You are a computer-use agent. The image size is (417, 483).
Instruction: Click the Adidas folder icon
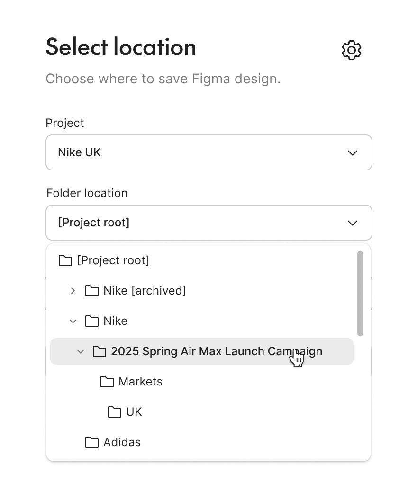tap(92, 442)
